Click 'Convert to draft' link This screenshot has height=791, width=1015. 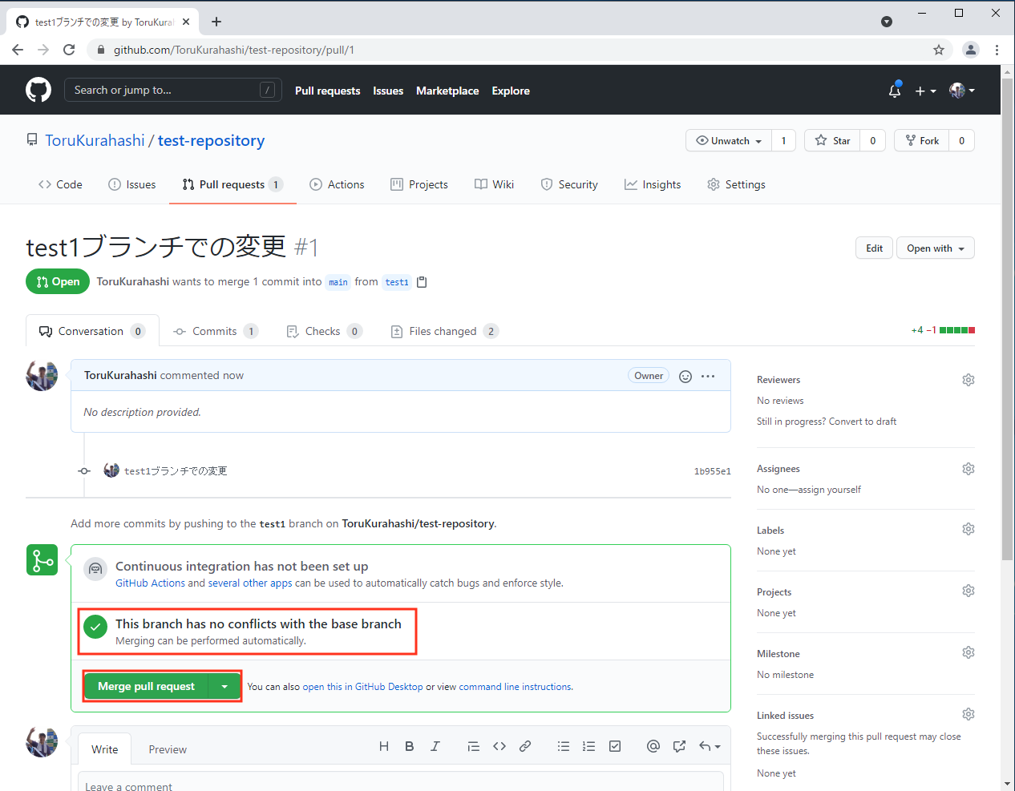click(x=863, y=422)
